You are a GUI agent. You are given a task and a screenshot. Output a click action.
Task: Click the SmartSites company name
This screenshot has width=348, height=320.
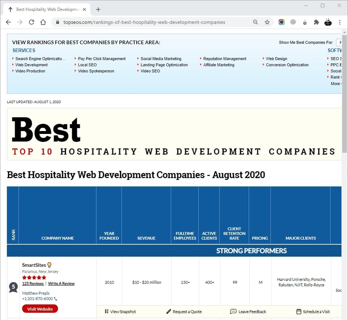[34, 265]
